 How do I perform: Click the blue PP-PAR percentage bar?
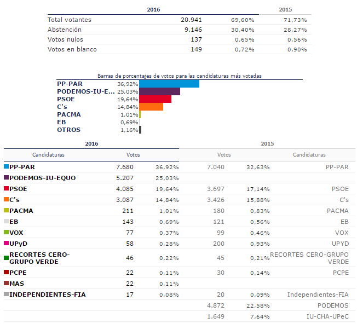tap(169, 84)
